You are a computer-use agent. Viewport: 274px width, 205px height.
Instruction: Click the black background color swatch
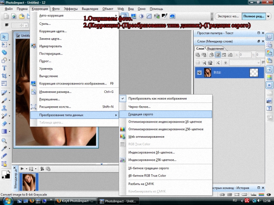tap(8, 176)
